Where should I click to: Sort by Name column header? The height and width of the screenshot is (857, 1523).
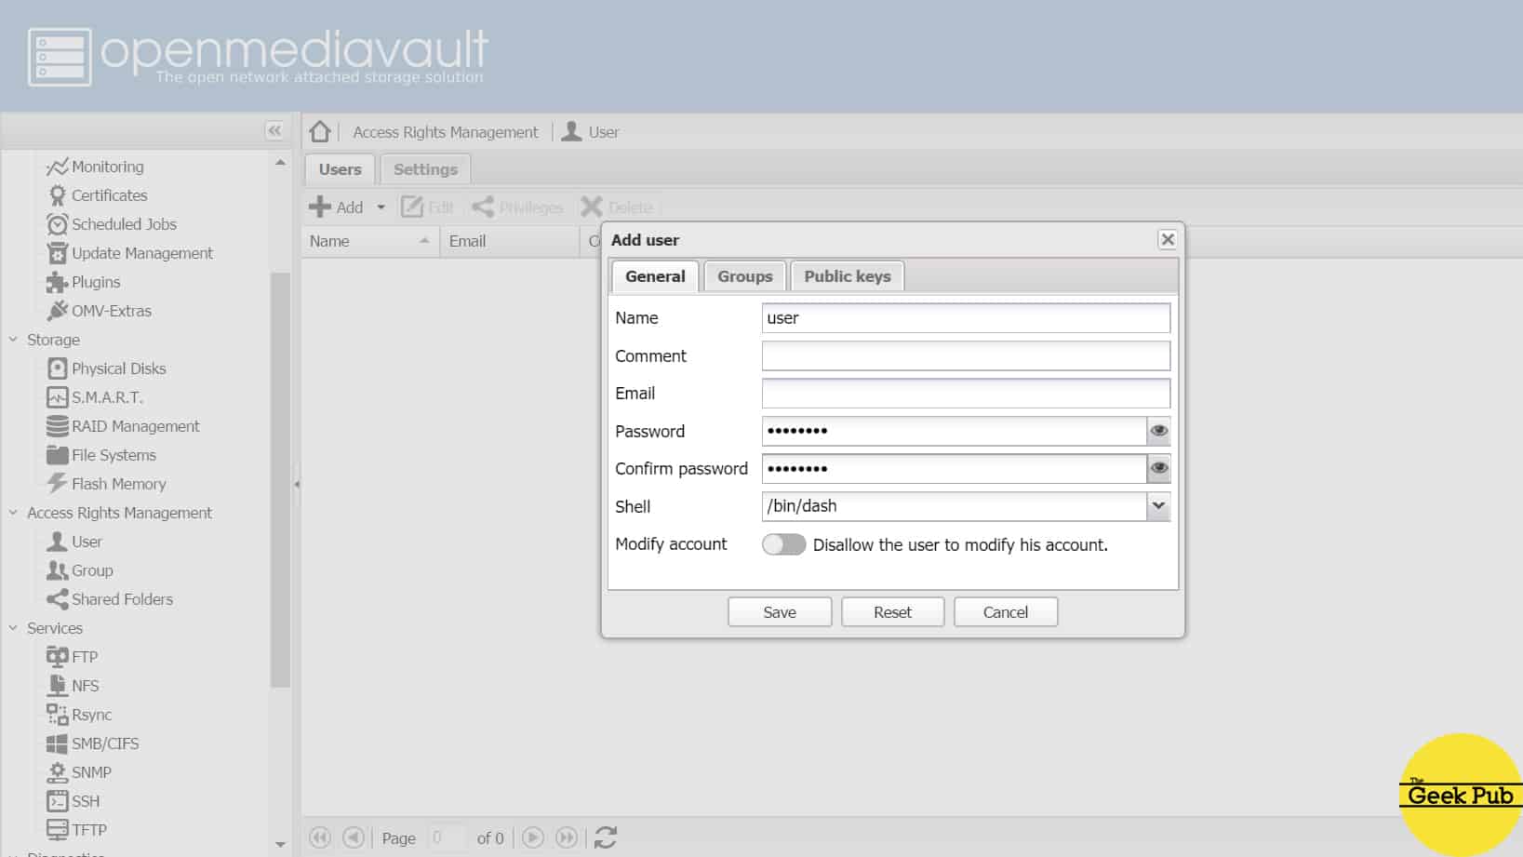(370, 241)
